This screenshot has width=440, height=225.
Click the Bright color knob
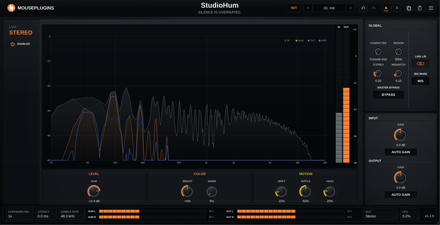click(x=188, y=191)
